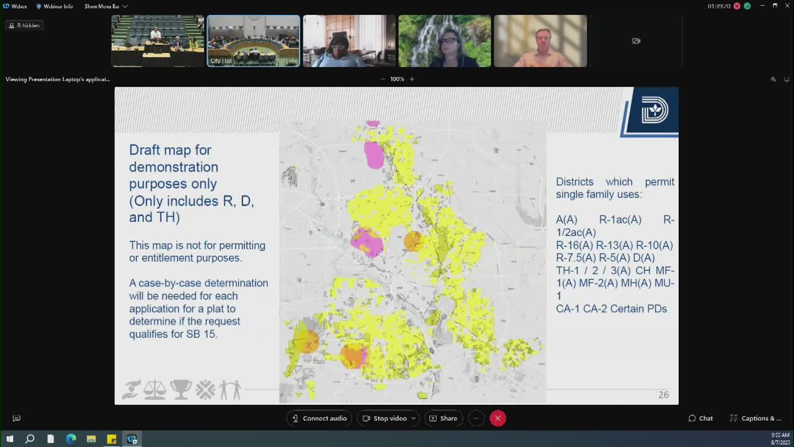Select the City Hall video thumbnail

(x=253, y=41)
